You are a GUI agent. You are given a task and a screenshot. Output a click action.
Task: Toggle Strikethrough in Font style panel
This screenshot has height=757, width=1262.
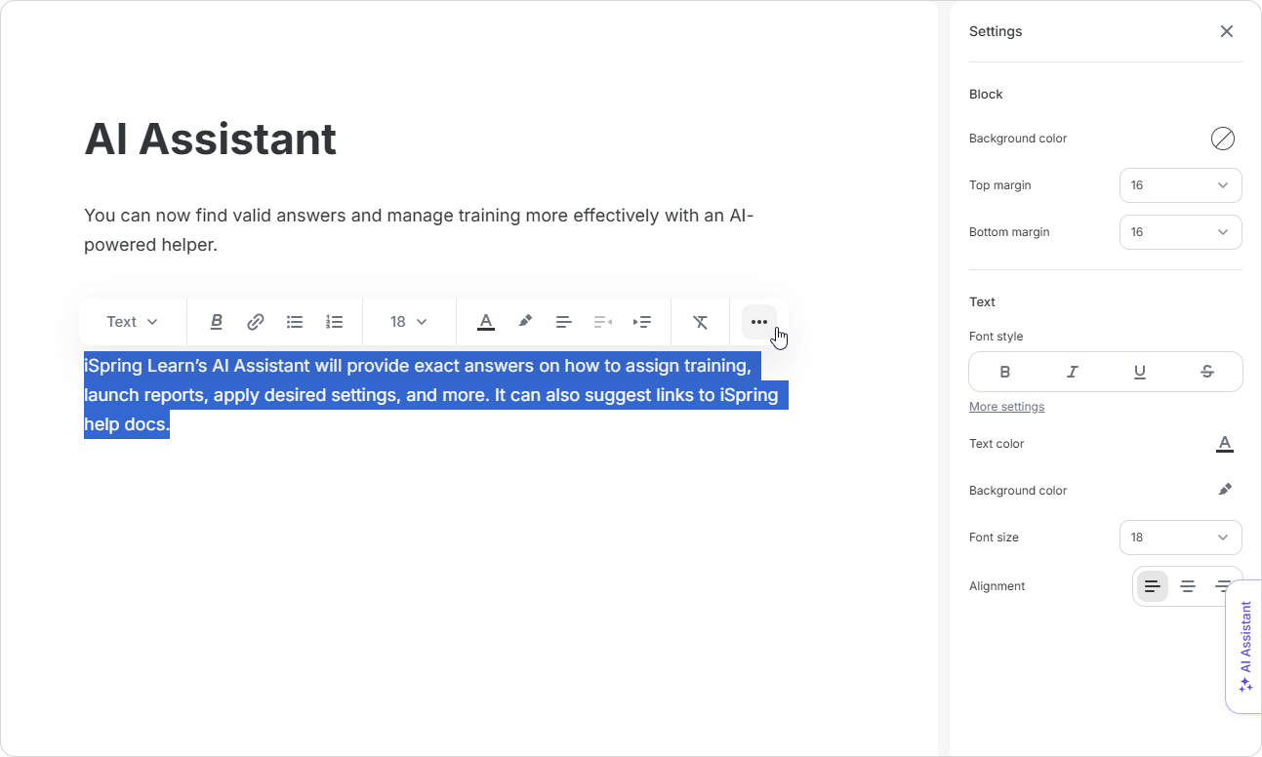[1207, 372]
